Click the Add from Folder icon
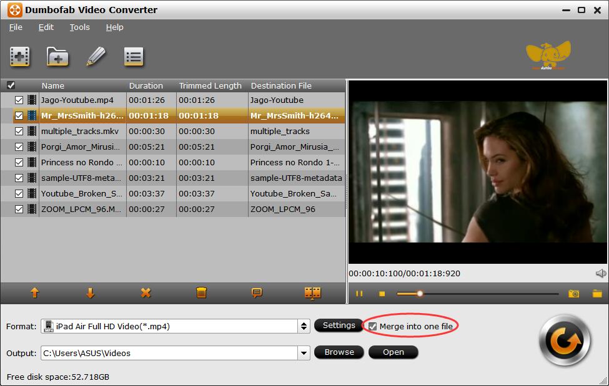The width and height of the screenshot is (609, 386). pos(57,57)
